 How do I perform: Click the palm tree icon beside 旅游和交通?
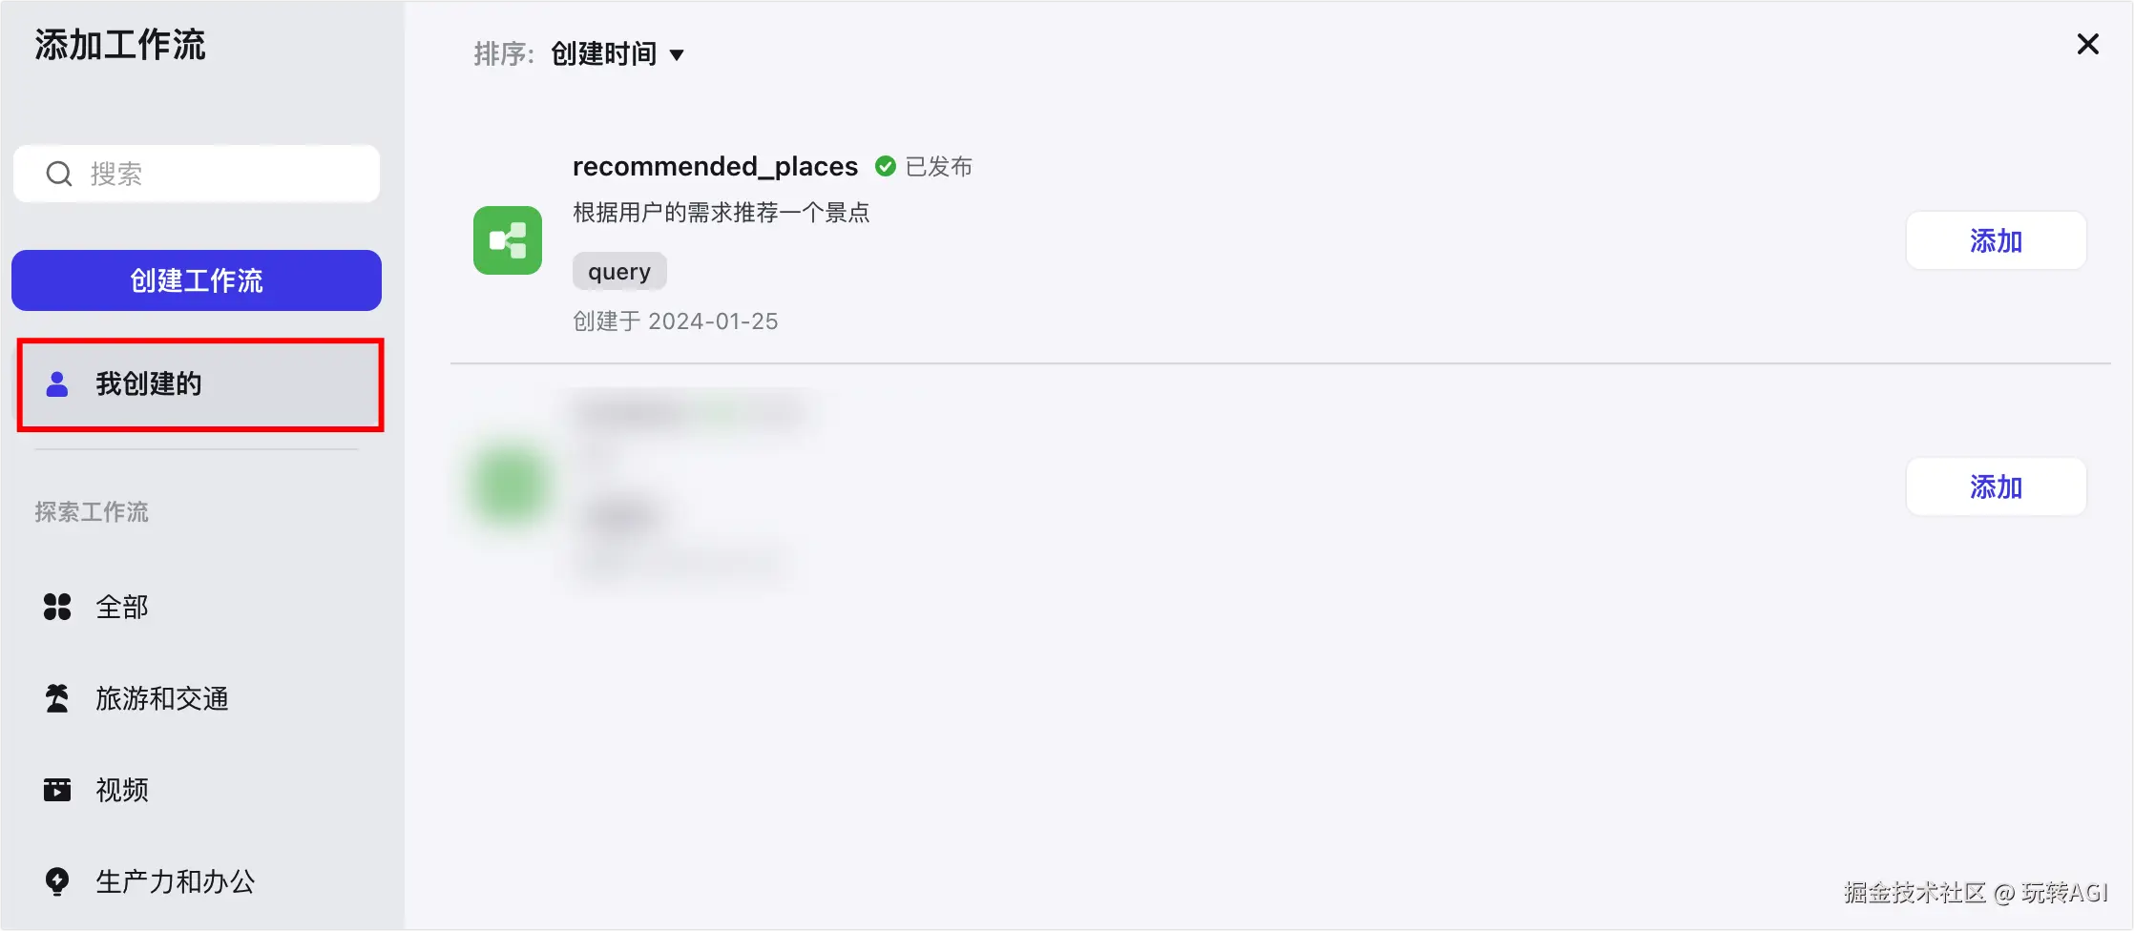(x=57, y=698)
